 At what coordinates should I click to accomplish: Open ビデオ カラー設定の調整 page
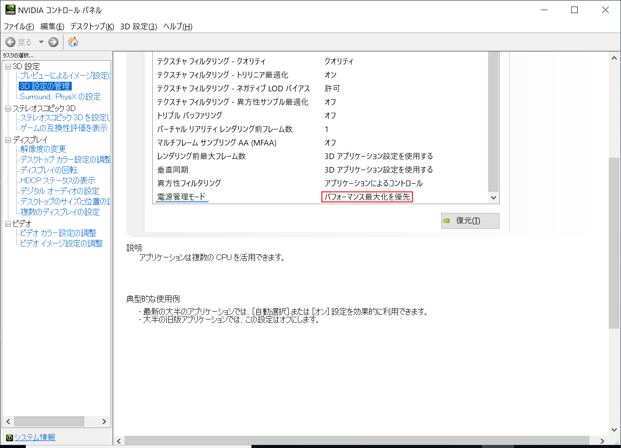coord(58,233)
